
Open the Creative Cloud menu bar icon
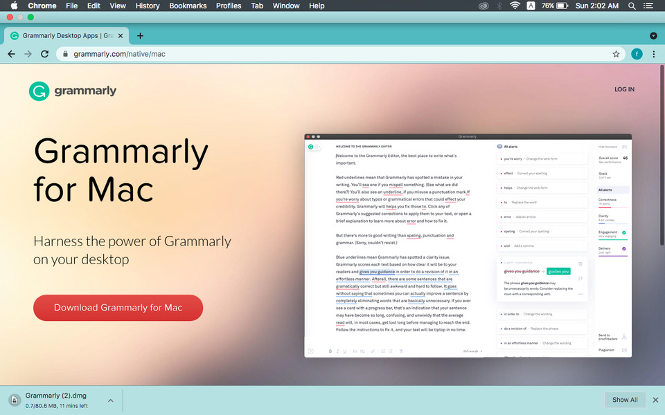point(484,6)
